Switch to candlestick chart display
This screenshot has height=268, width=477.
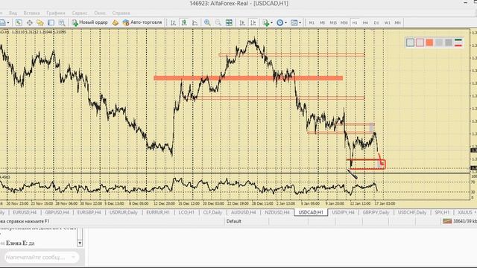click(184, 22)
